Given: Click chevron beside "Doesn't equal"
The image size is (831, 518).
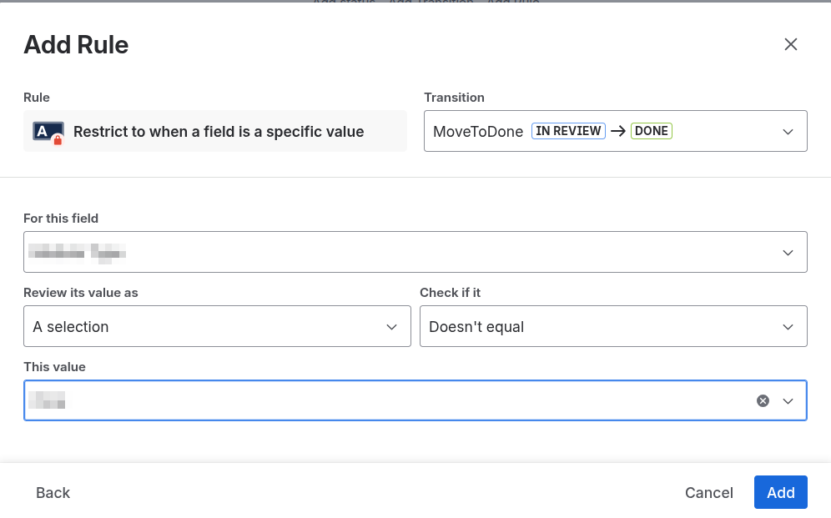Looking at the screenshot, I should tap(788, 327).
